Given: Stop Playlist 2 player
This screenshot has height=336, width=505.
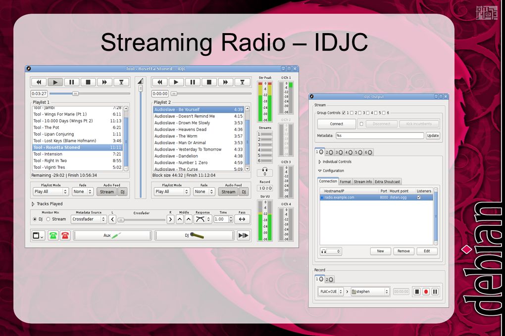Looking at the screenshot, I should click(x=209, y=83).
